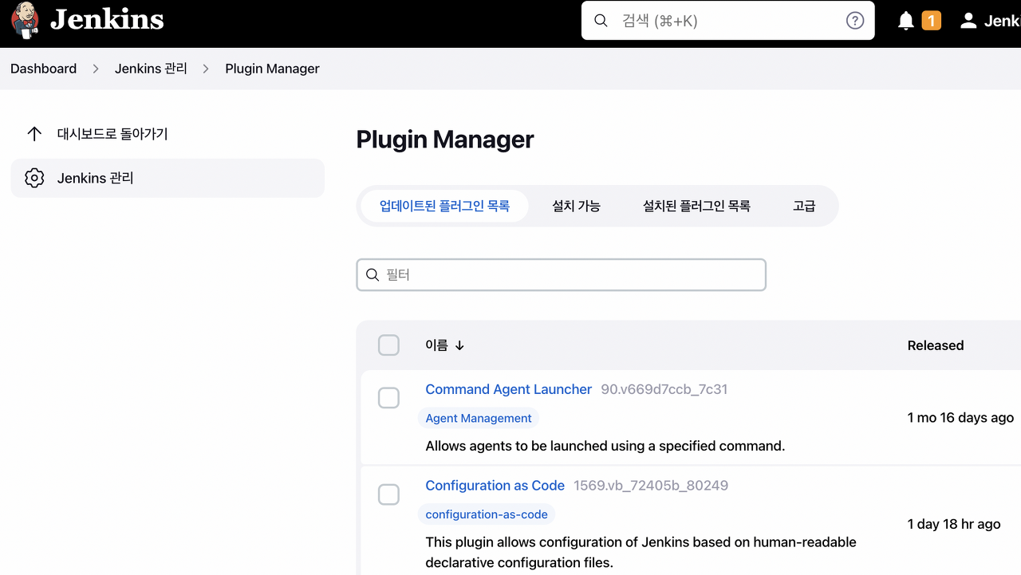Click version text 1569.vb_72405b_80249
This screenshot has height=575, width=1021.
click(x=651, y=486)
